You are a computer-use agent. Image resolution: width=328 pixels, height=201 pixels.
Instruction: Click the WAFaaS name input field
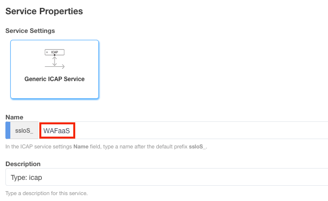[57, 131]
